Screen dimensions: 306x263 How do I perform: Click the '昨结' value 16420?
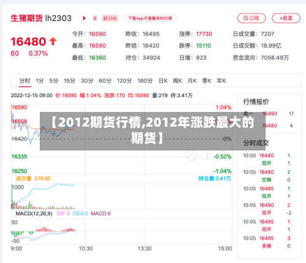(x=151, y=46)
